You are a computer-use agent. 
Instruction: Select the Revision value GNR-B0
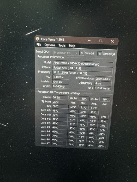[x=61, y=82]
